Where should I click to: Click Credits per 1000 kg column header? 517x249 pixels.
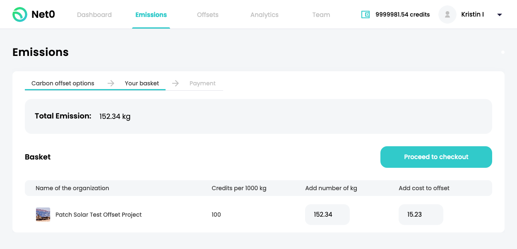[x=239, y=188]
